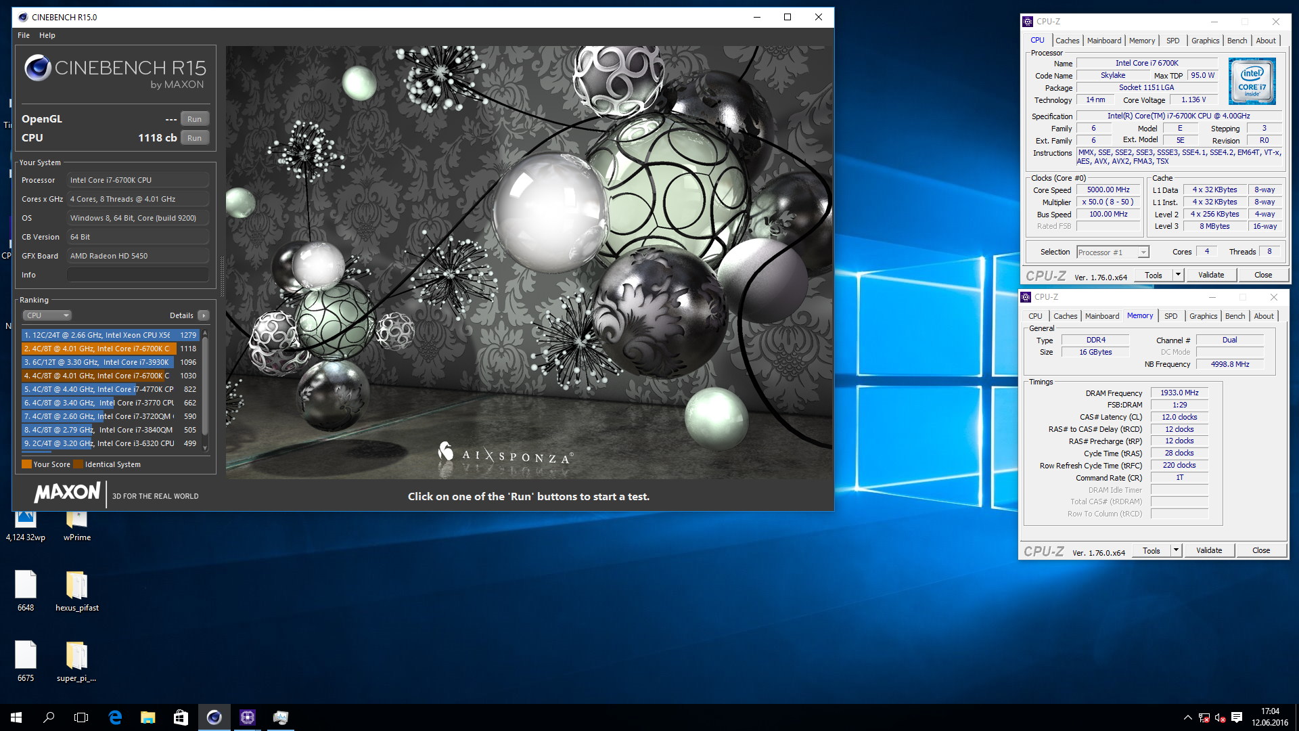This screenshot has height=731, width=1299.
Task: Click the Cinebench R15 logo icon
Action: 38,68
